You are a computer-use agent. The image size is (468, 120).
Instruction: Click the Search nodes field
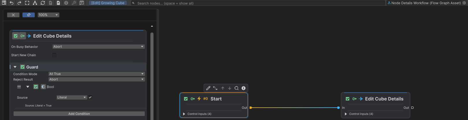pos(258,3)
